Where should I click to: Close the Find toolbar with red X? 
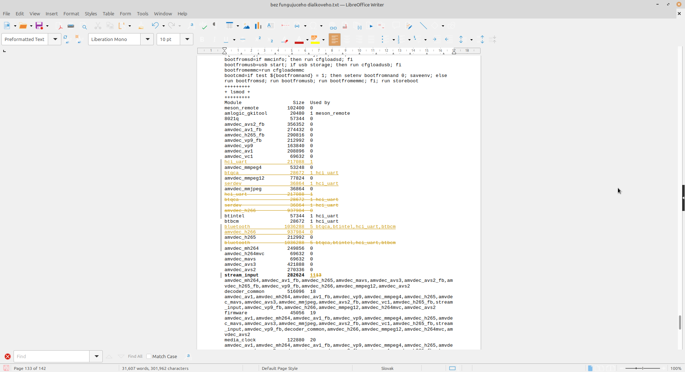coord(7,356)
